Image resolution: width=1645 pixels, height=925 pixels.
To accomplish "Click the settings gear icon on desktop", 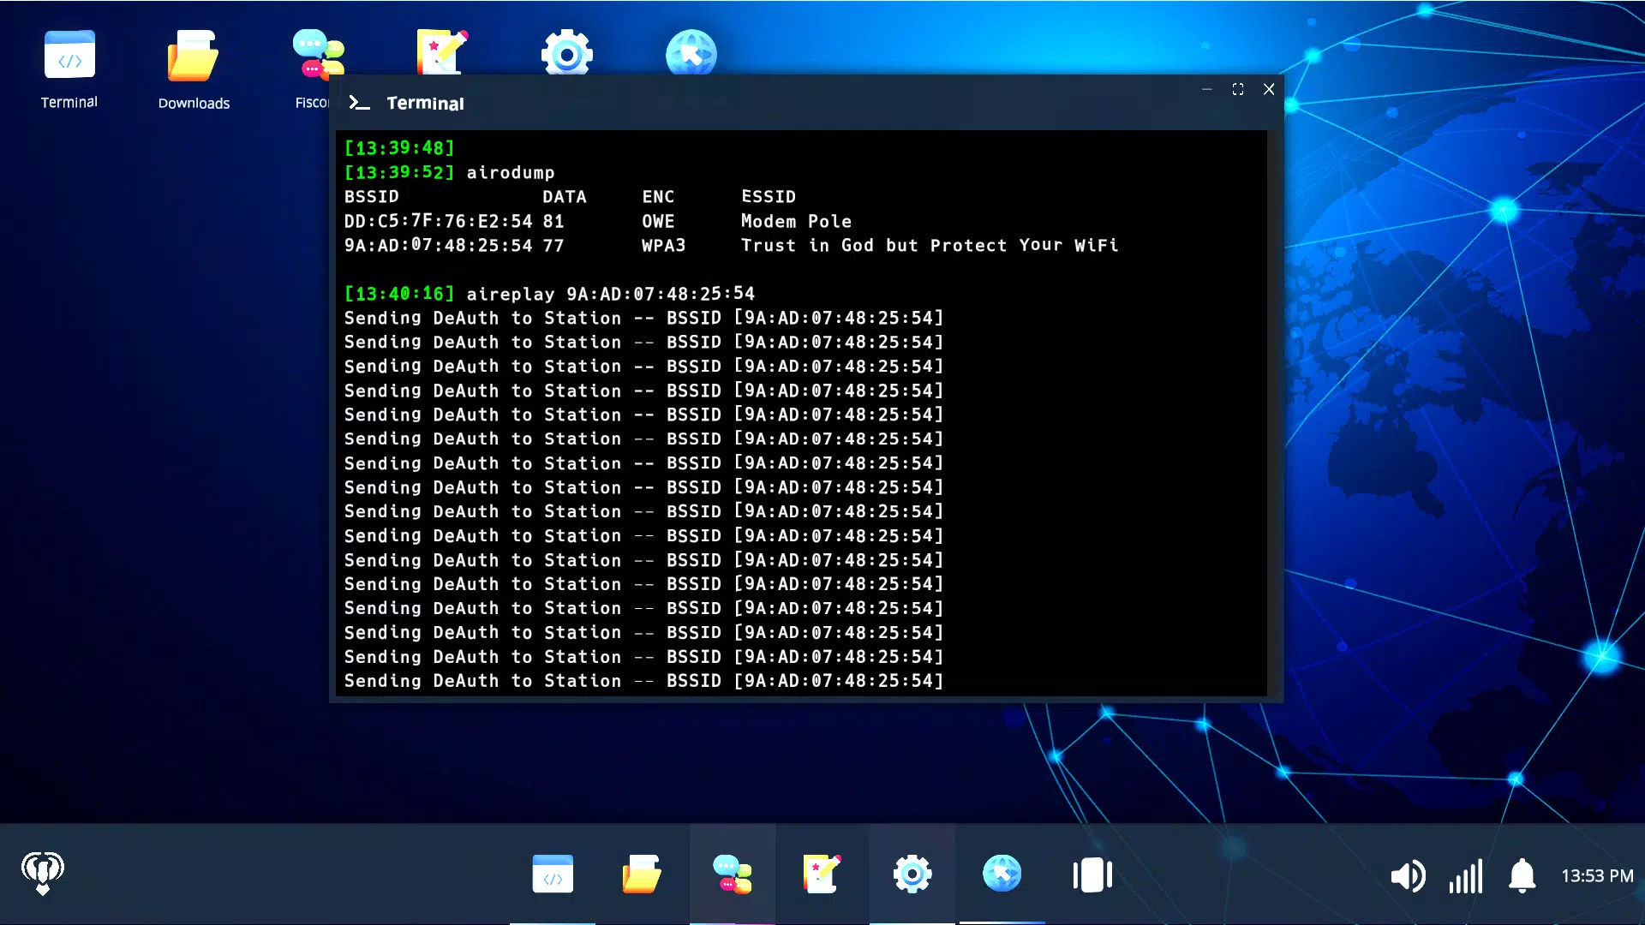I will click(x=567, y=52).
